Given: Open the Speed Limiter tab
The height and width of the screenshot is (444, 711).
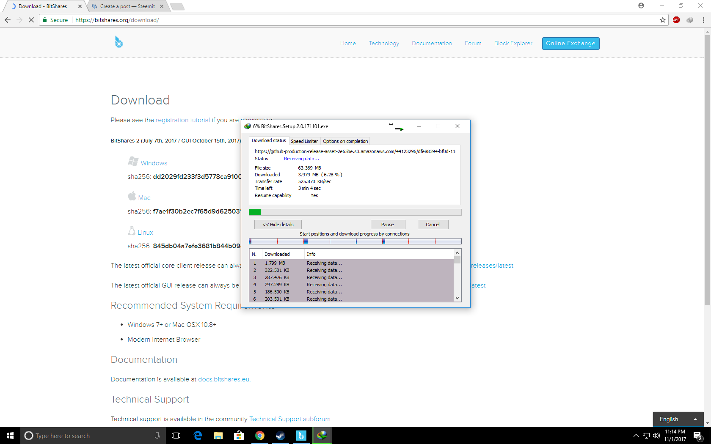Looking at the screenshot, I should pyautogui.click(x=304, y=141).
